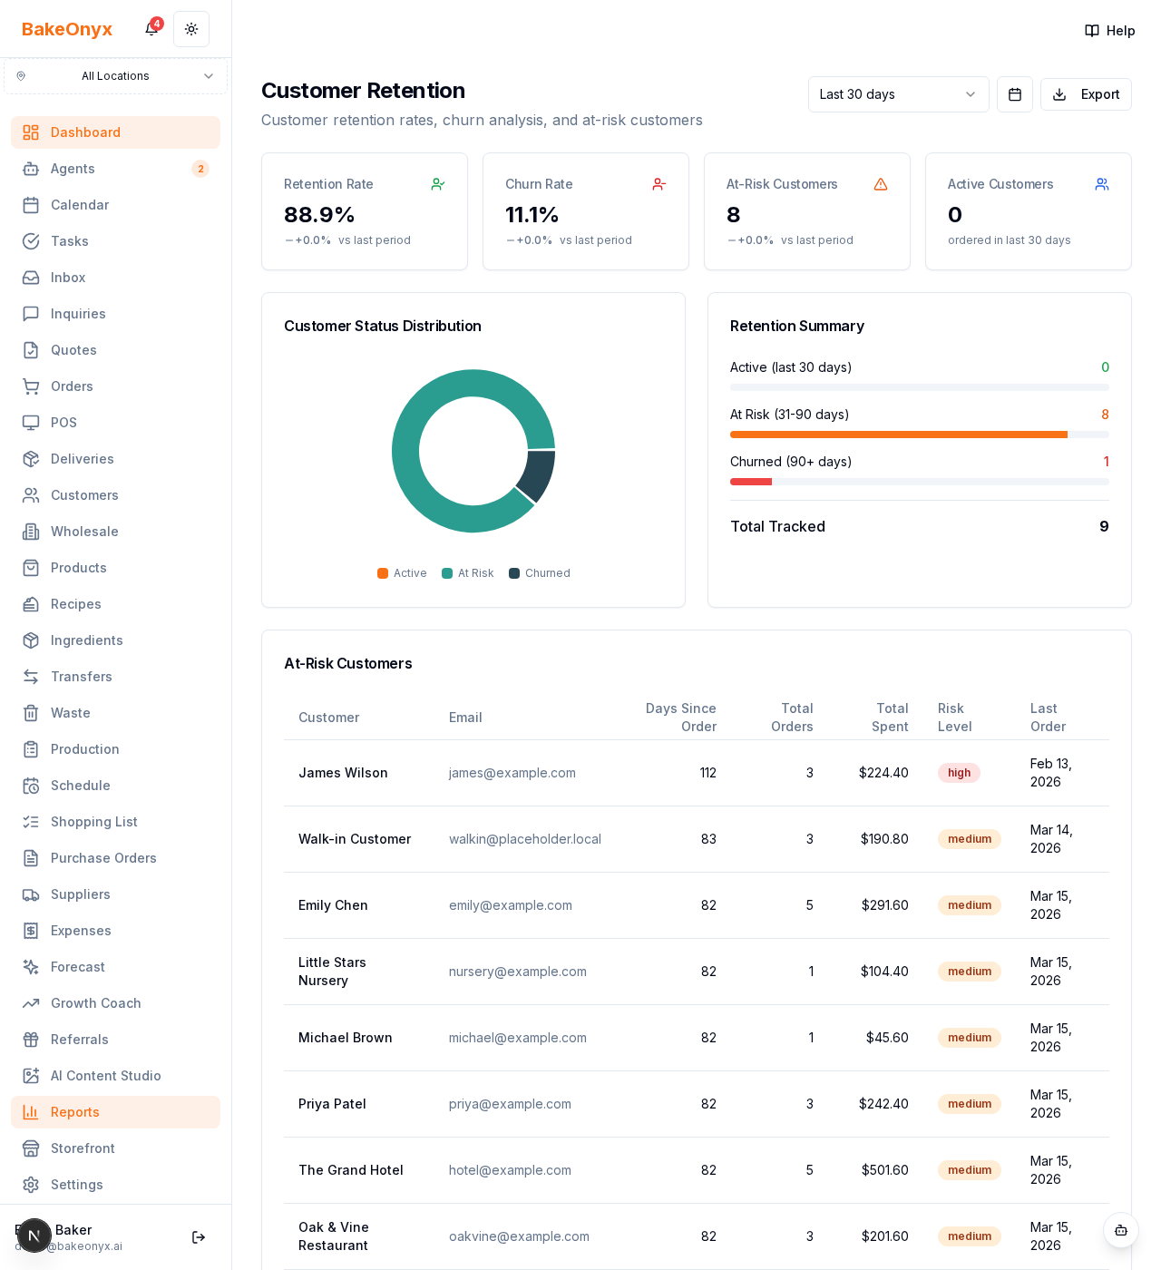Open the Retention Rate card
This screenshot has height=1270, width=1161.
365,211
